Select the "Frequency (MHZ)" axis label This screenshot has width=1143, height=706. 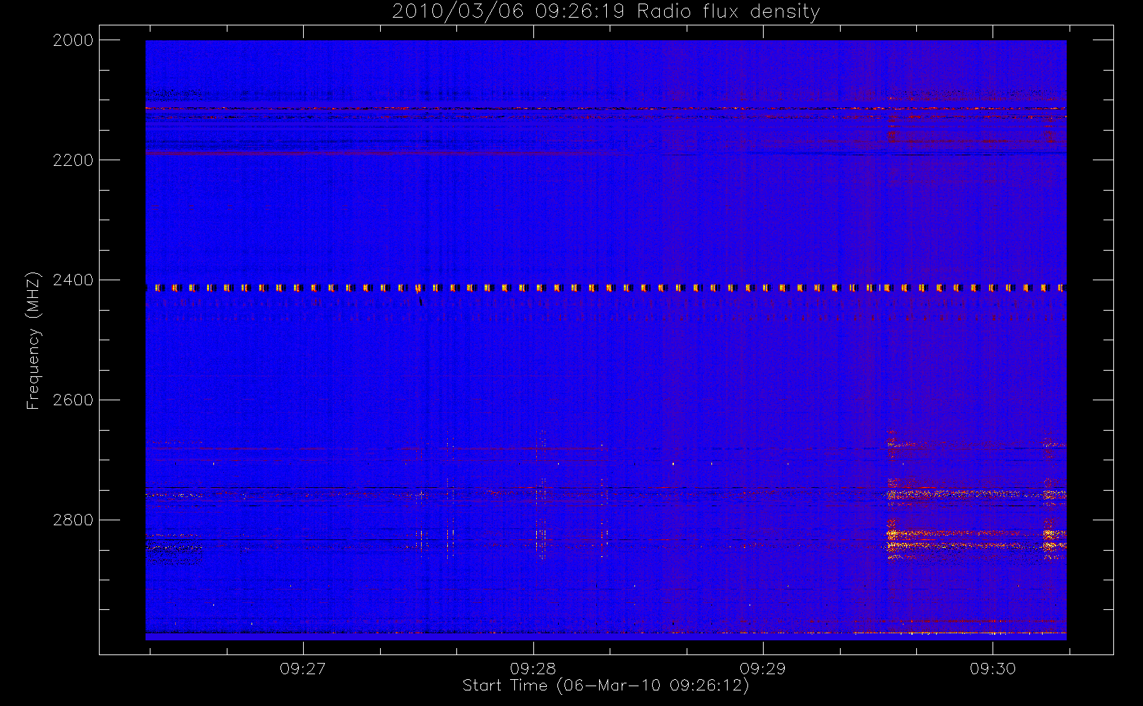point(32,340)
